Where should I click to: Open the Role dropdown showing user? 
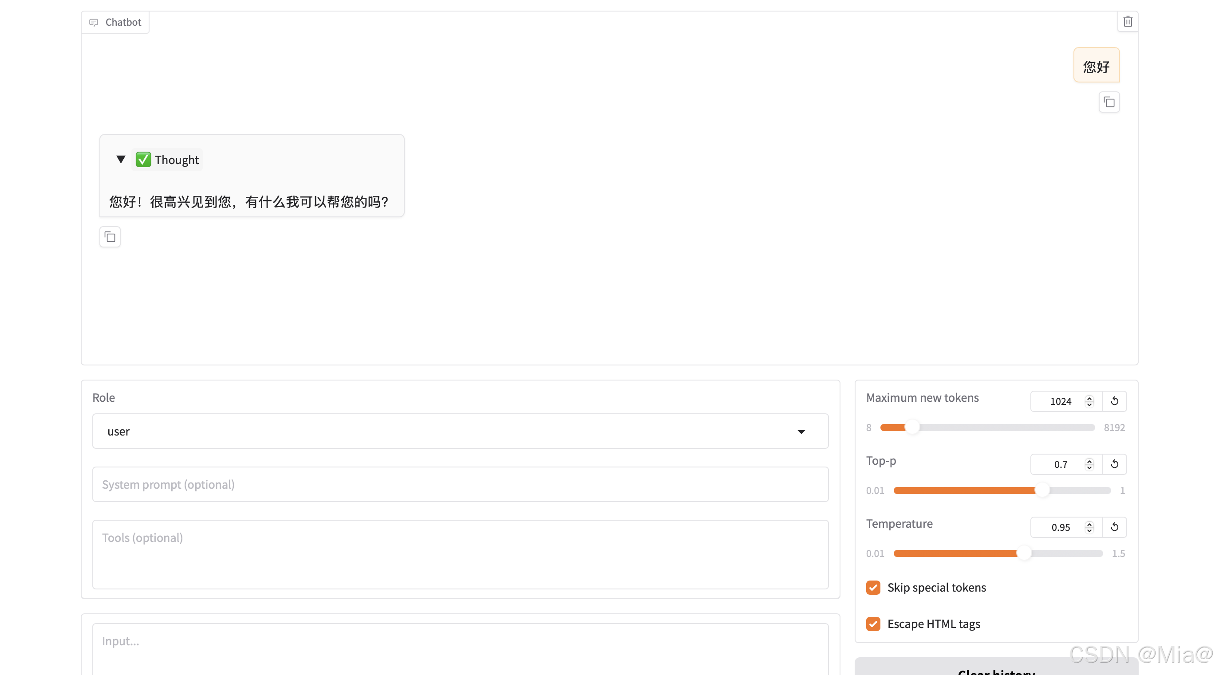pyautogui.click(x=460, y=432)
